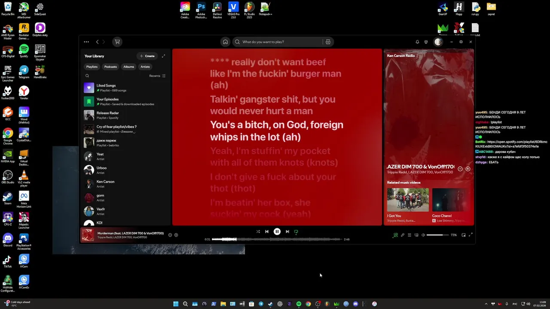This screenshot has width=550, height=309.
Task: Adjust the Spotify volume slider
Action: point(437,235)
